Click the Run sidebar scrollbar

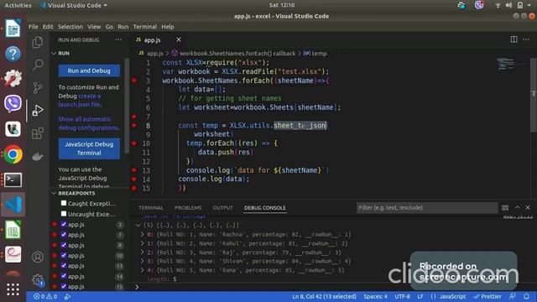tap(127, 106)
